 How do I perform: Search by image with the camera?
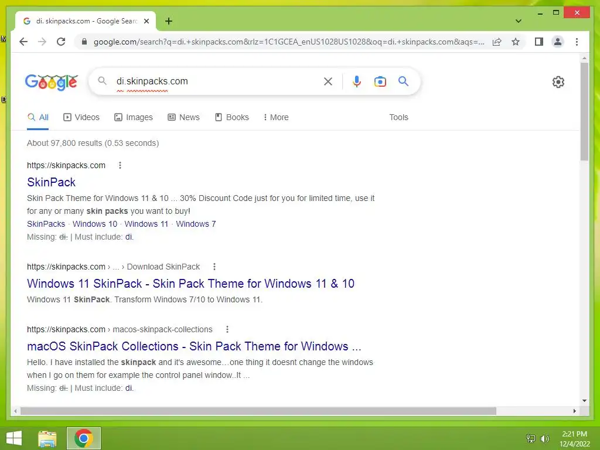click(x=380, y=81)
